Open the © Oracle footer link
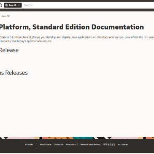154x154 pixels. pyautogui.click(x=29, y=144)
